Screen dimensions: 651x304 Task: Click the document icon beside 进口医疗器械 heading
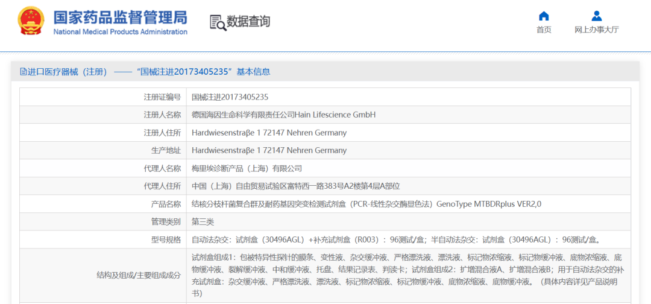click(23, 72)
